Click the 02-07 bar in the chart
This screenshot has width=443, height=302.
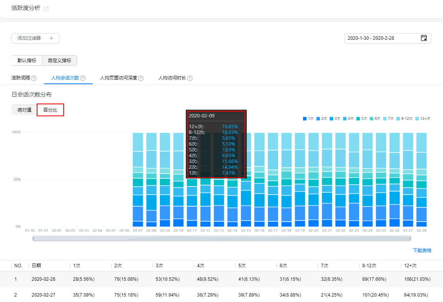click(138, 180)
